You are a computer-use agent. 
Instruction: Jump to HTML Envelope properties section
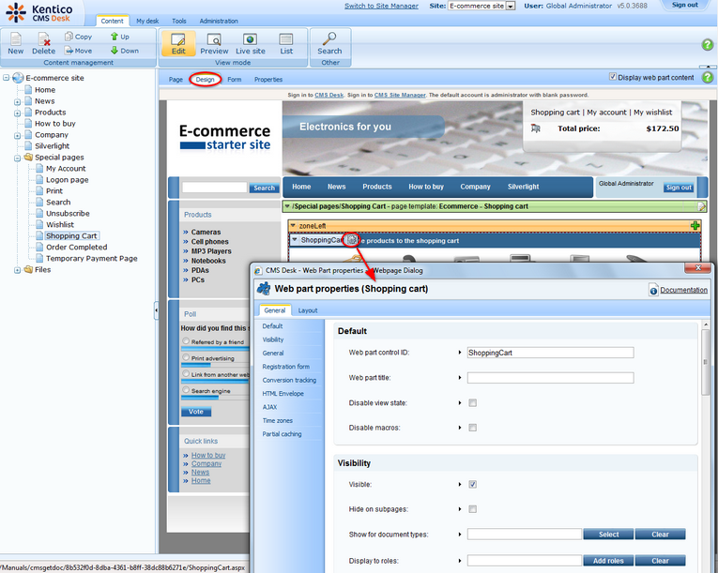pyautogui.click(x=283, y=394)
